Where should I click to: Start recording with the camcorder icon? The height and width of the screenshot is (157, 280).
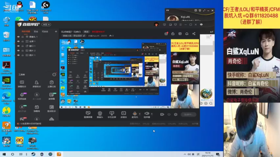coord(162,114)
